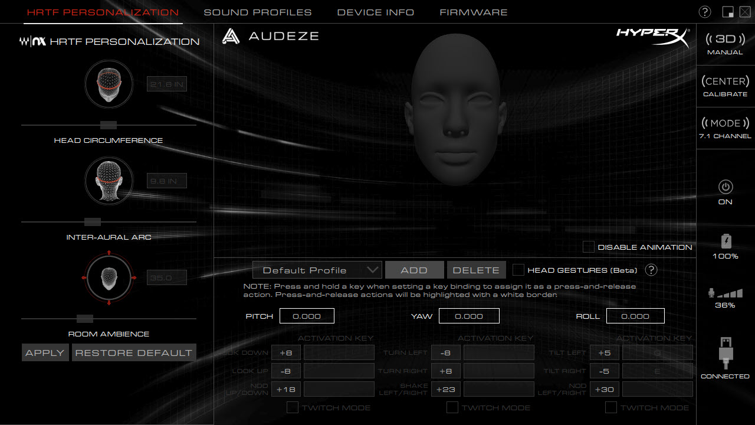Viewport: 755px width, 425px height.
Task: Click the HyperX logo
Action: [652, 37]
